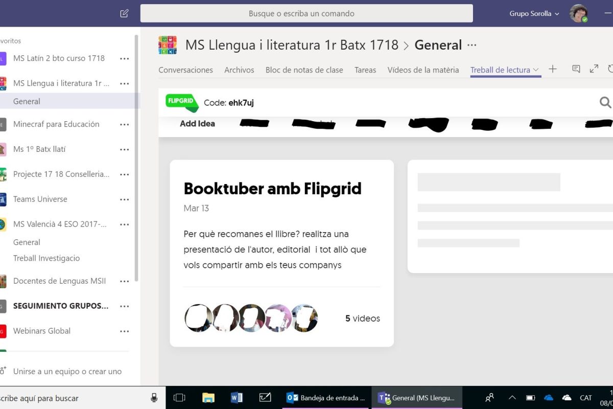Open more options for SEGUIMIENTO GRUPOS

124,306
